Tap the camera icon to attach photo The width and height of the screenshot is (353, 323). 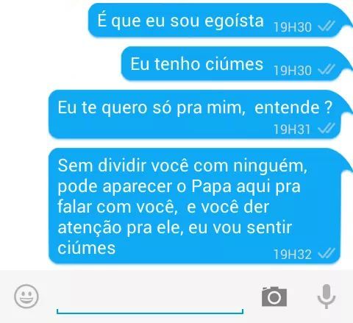click(x=274, y=297)
